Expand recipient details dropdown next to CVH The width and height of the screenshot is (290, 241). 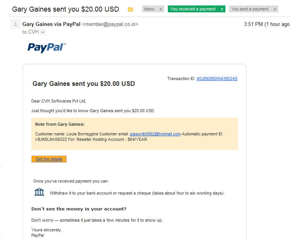pos(43,32)
